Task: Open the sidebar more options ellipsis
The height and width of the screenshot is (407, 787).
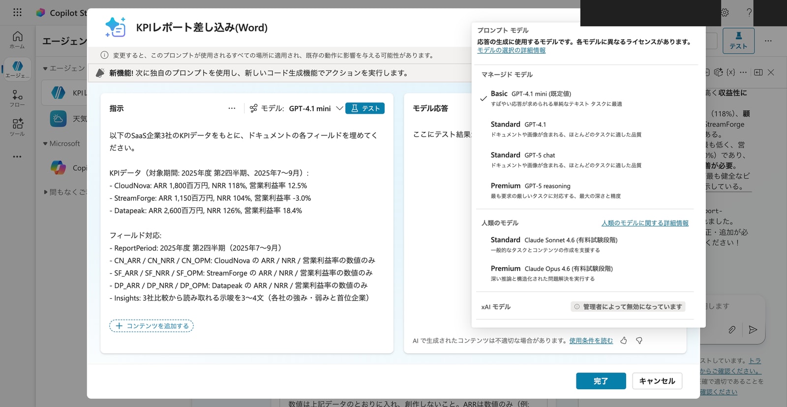Action: point(17,157)
